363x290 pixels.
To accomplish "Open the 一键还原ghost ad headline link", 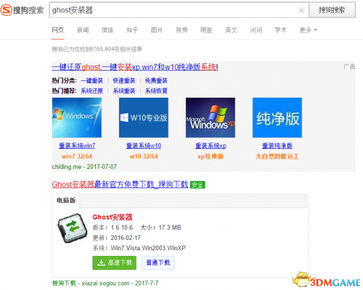I will (x=135, y=67).
